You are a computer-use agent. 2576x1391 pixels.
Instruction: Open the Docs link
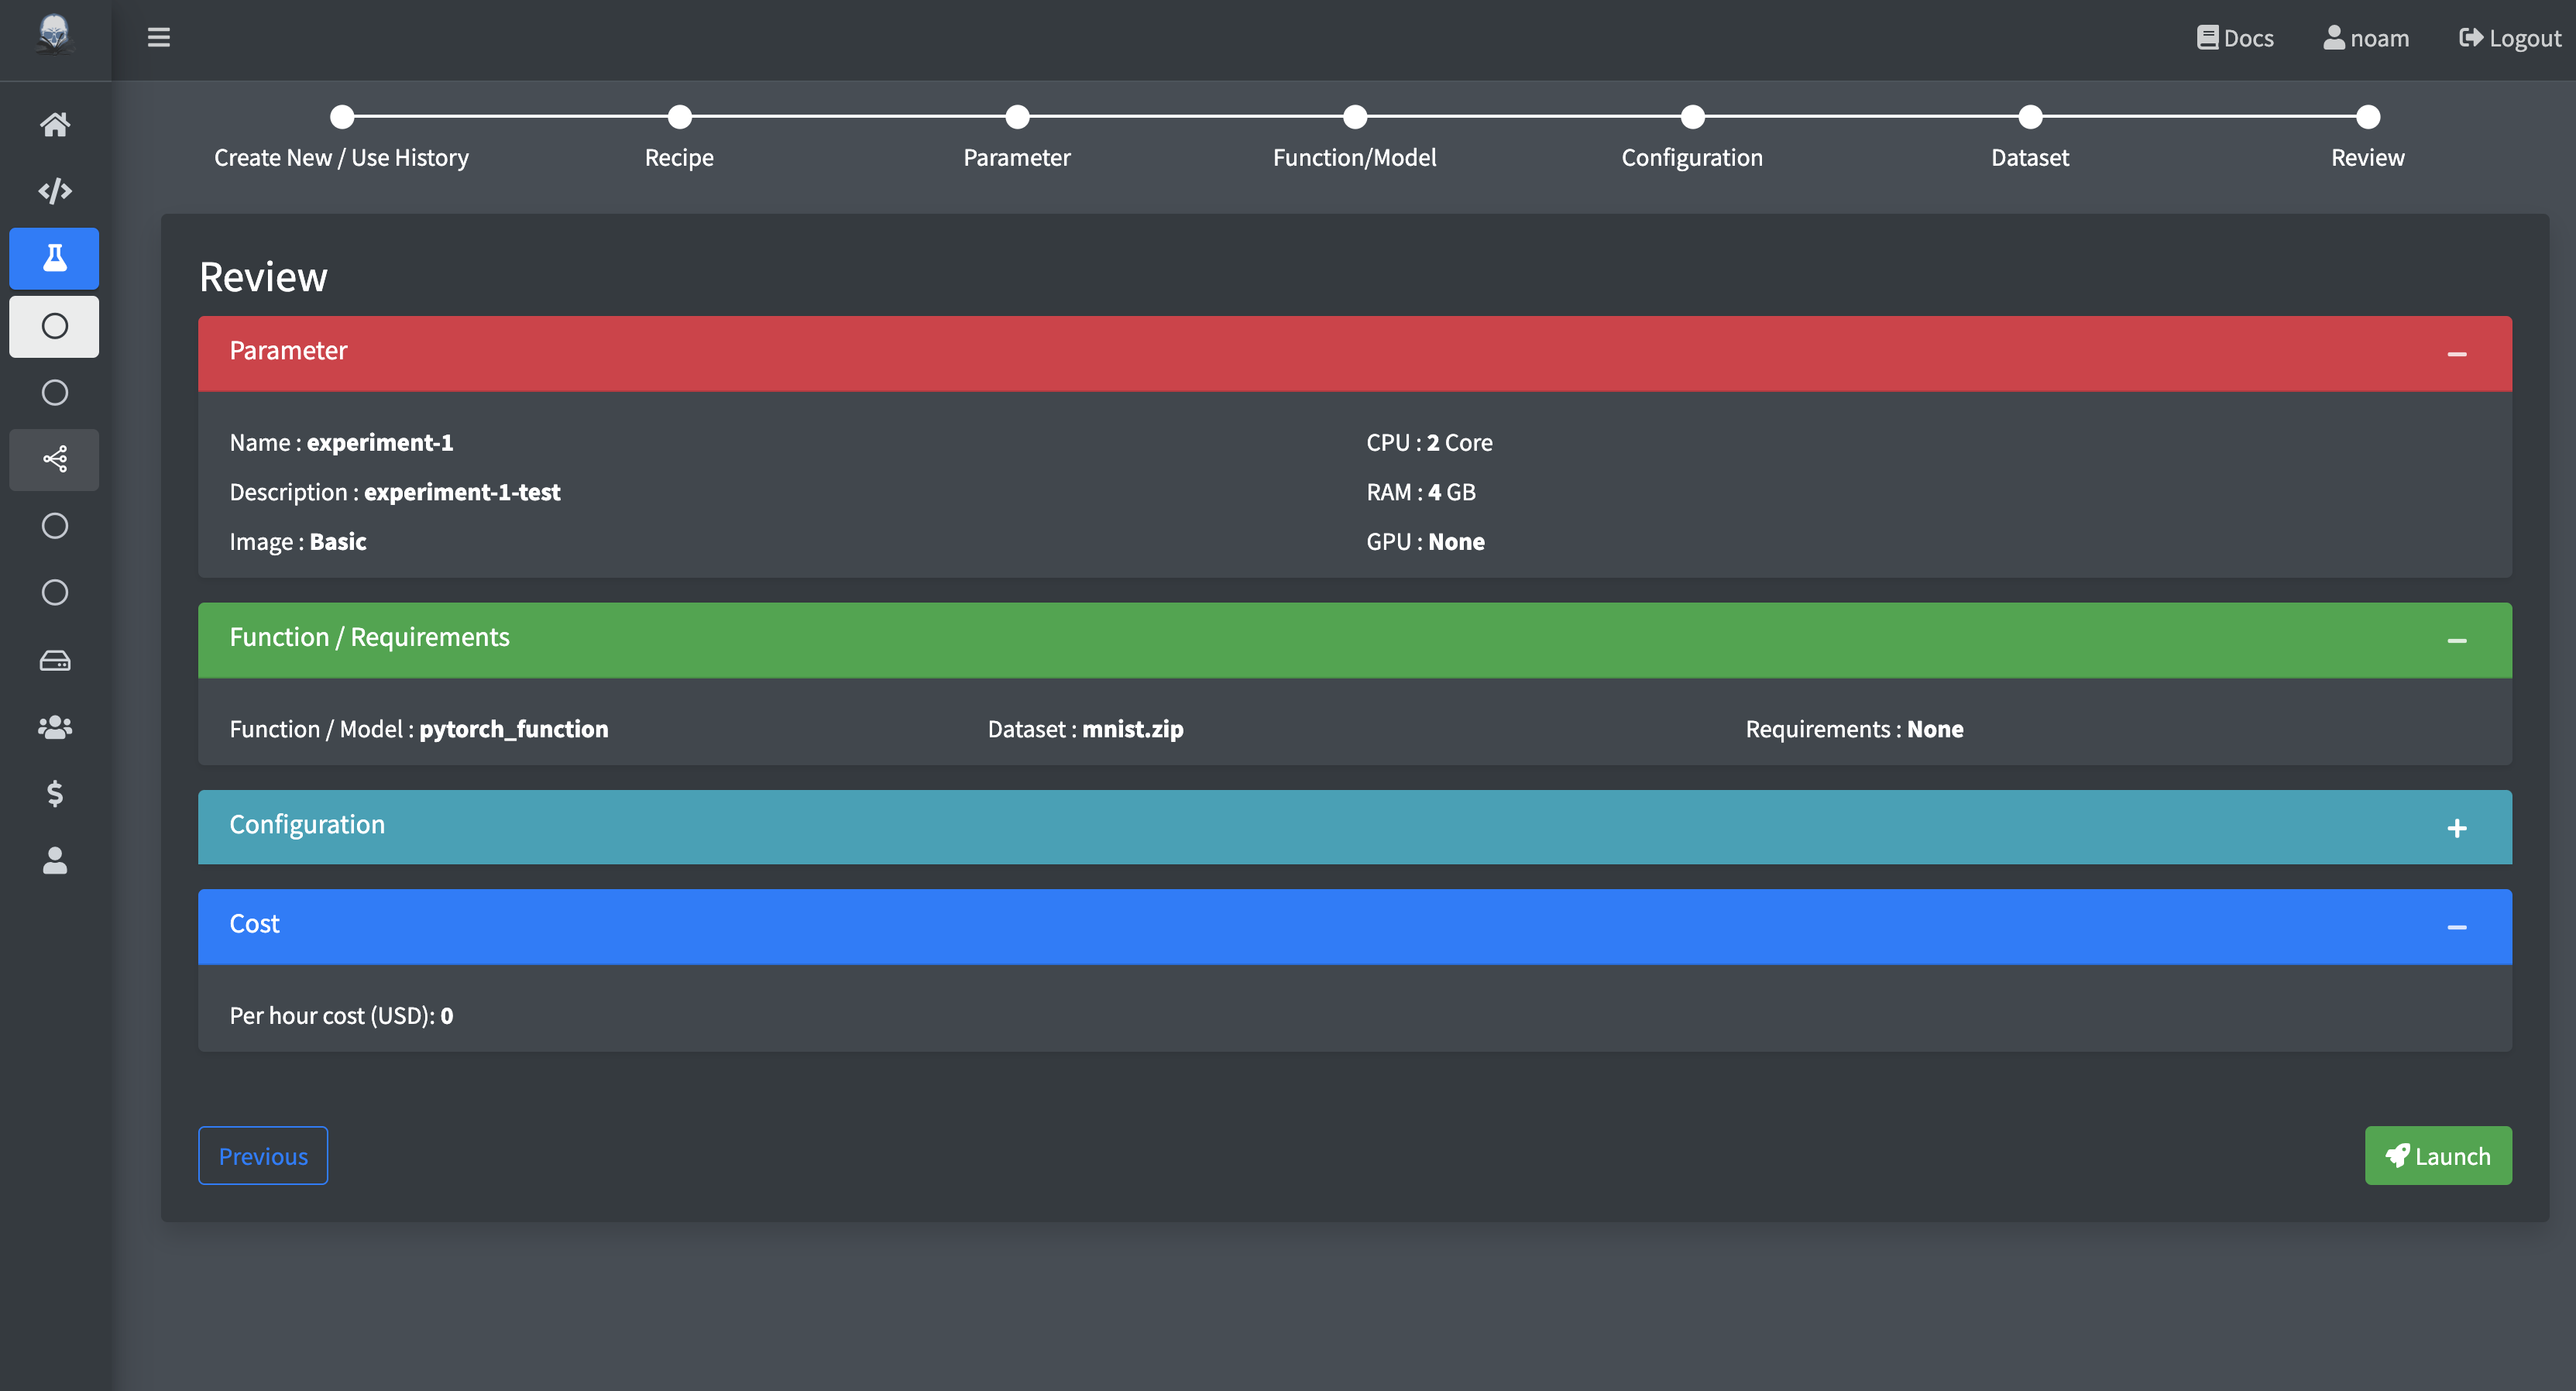coord(2235,38)
